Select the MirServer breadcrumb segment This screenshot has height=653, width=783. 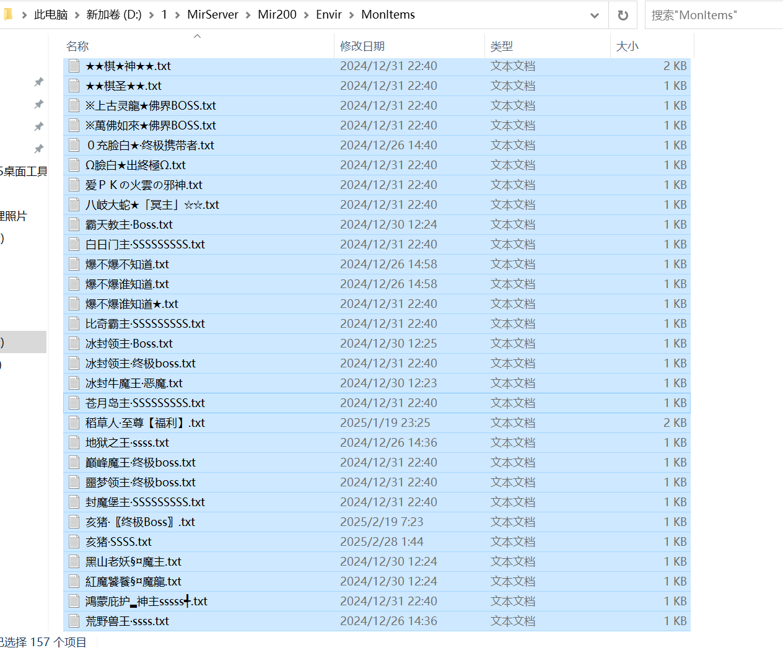(212, 14)
